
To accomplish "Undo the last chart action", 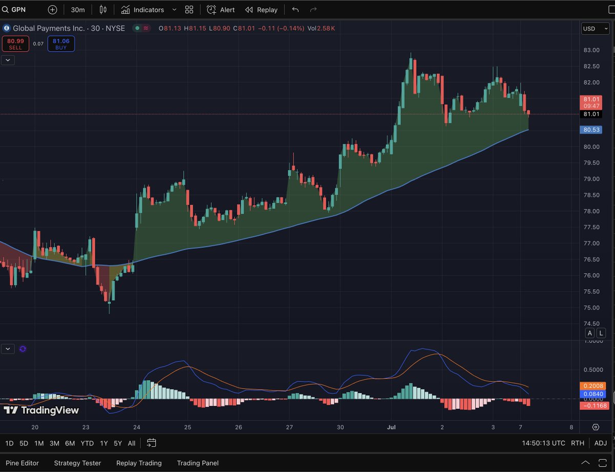I will coord(295,10).
